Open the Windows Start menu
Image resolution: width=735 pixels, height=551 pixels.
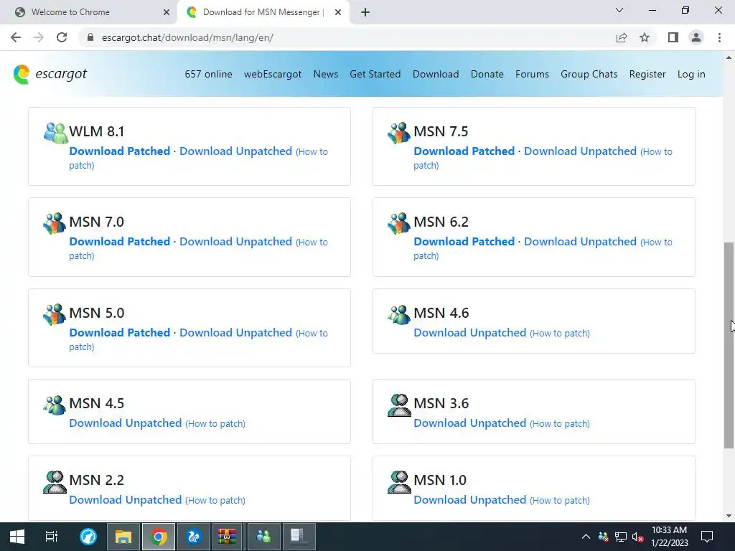point(17,537)
